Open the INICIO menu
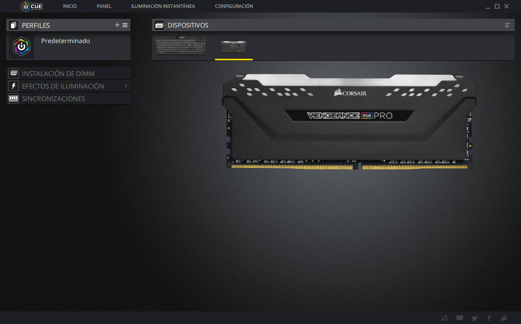The width and height of the screenshot is (521, 324). click(x=70, y=6)
